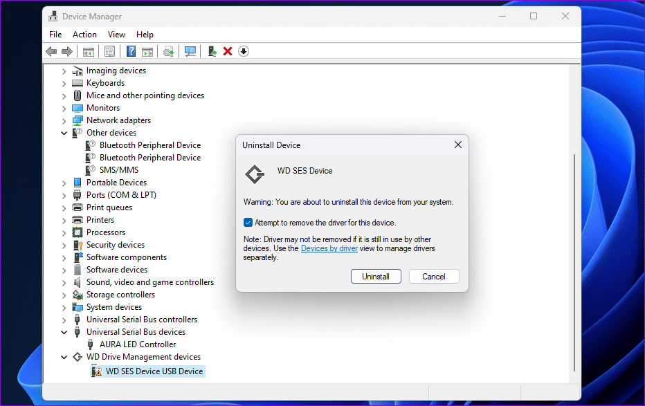Click the Monitors category icon
The image size is (645, 406).
[x=78, y=108]
